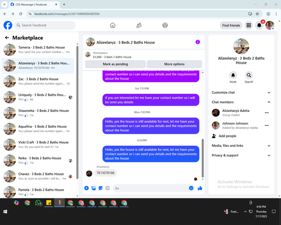Open Tameria conversation
The image size is (281, 225).
38,49
